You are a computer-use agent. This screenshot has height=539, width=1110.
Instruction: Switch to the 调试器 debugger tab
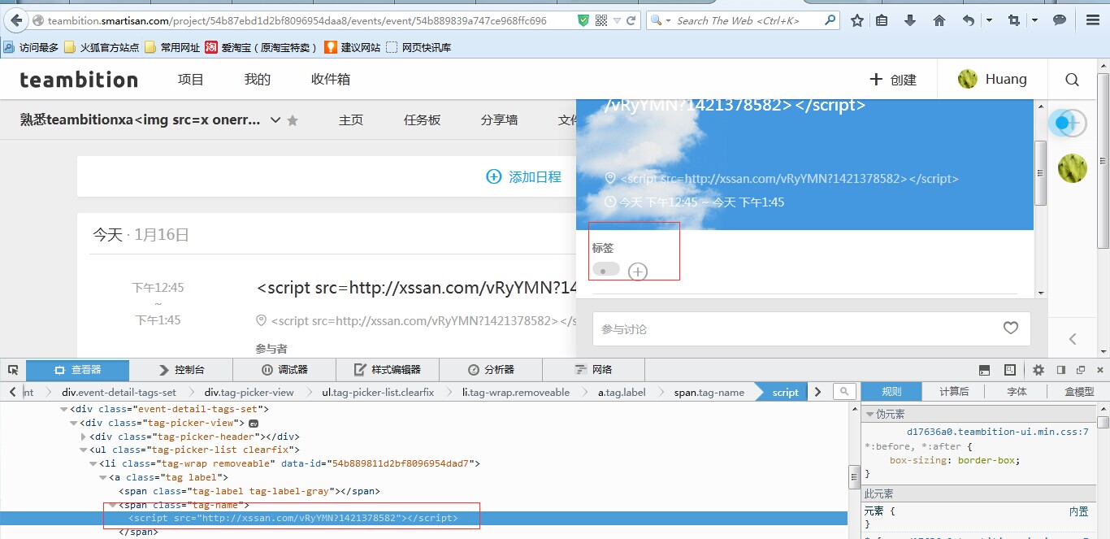tap(284, 370)
